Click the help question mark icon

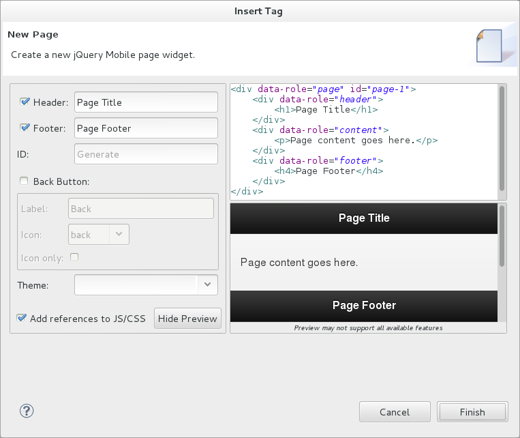(x=27, y=411)
